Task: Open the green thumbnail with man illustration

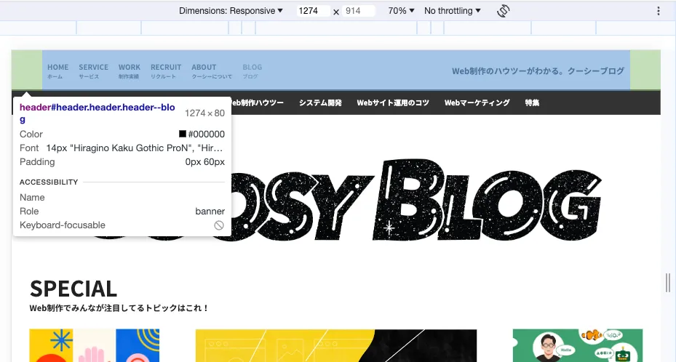Action: pyautogui.click(x=578, y=345)
